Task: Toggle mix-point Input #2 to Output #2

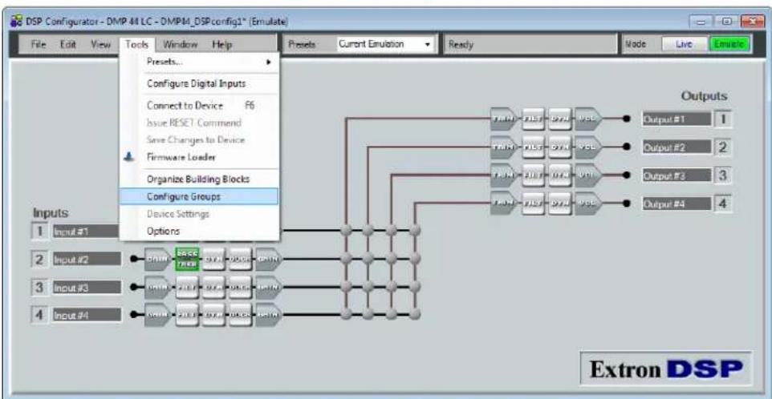Action: click(368, 258)
